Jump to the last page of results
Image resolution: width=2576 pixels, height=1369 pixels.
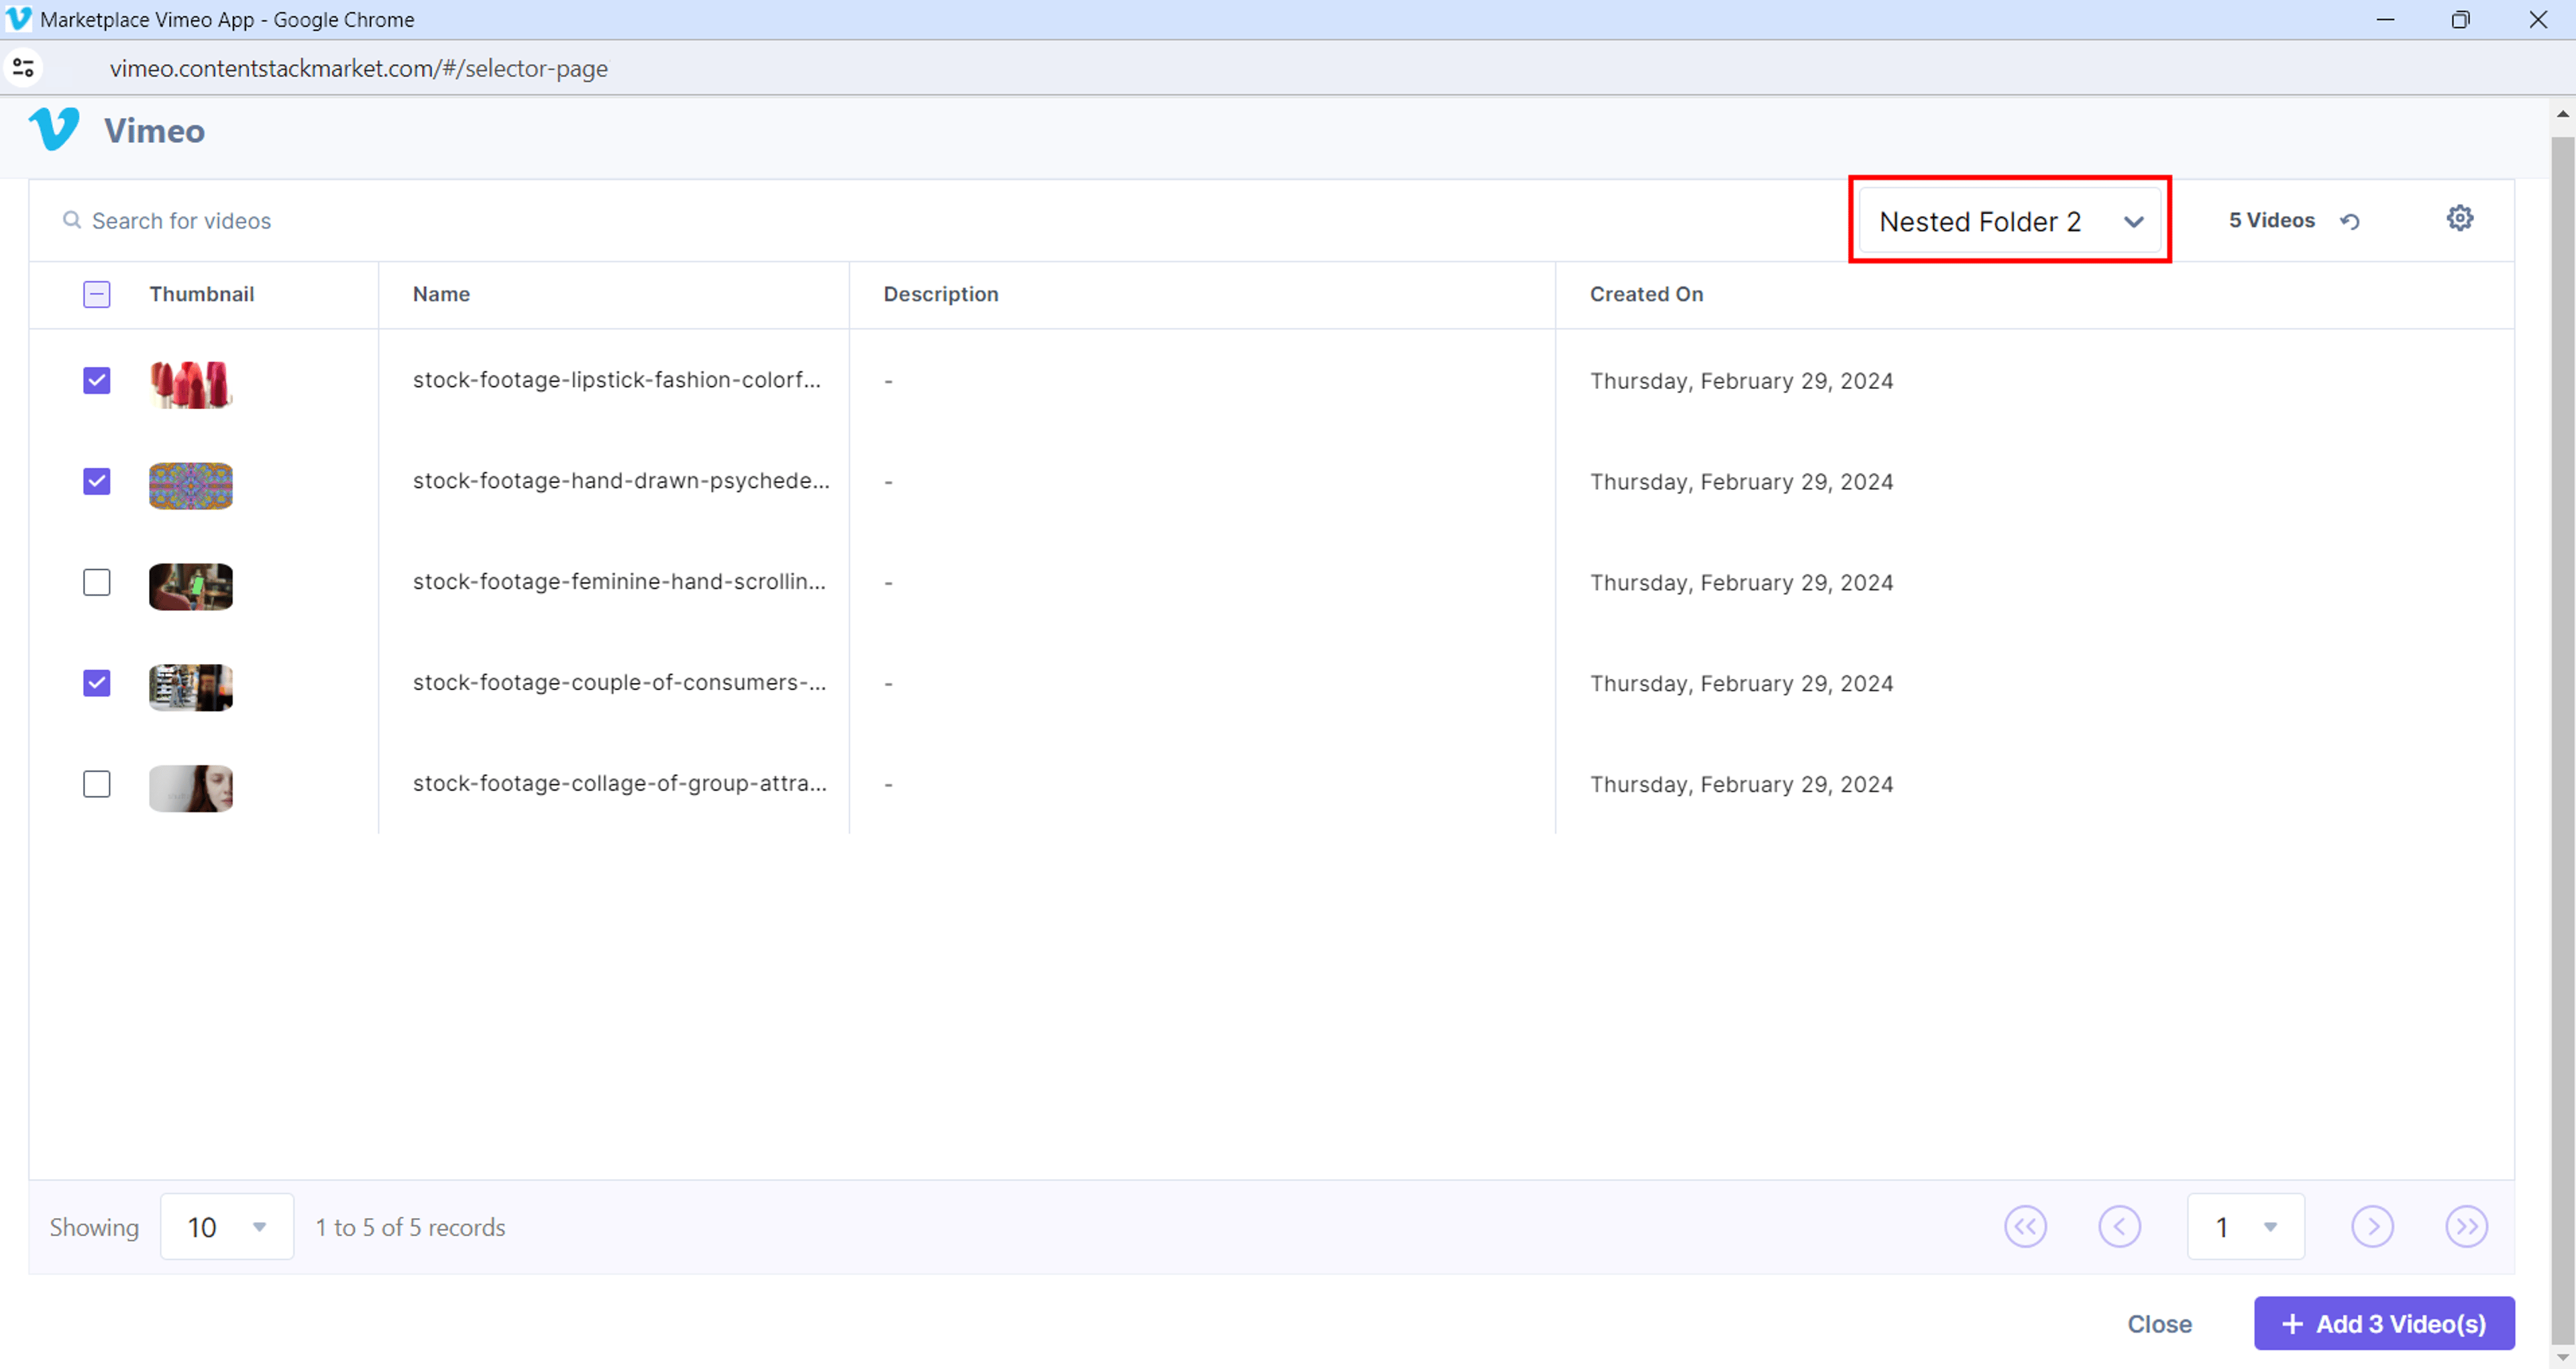[x=2467, y=1226]
